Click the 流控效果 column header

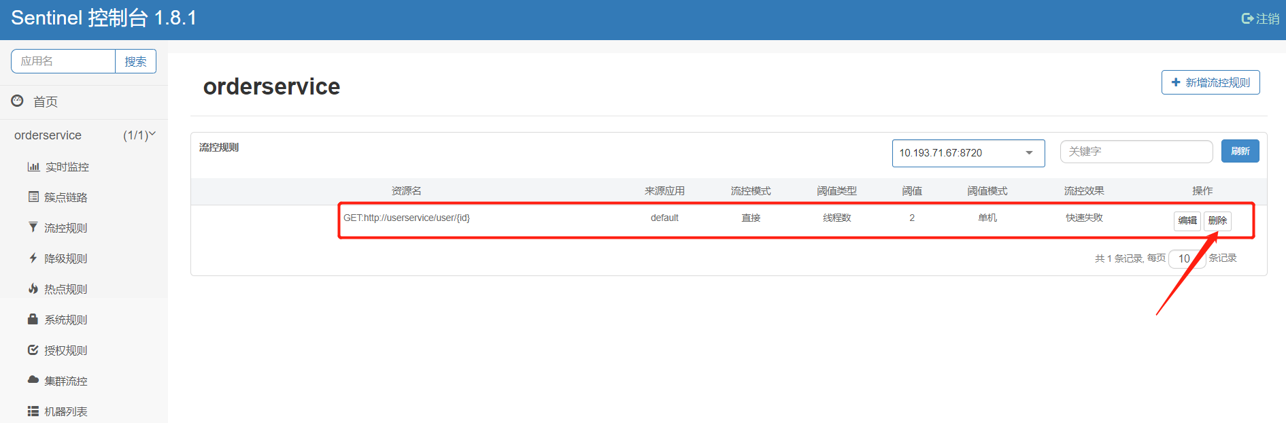point(1084,191)
